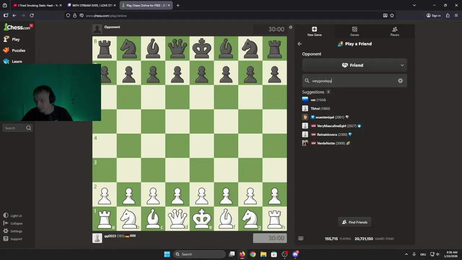This screenshot has height=260, width=462.
Task: Click the gg0033 username below the board
Action: point(110,236)
